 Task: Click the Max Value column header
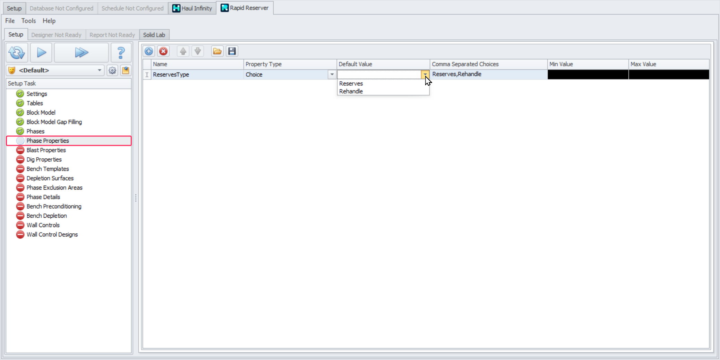tap(669, 64)
